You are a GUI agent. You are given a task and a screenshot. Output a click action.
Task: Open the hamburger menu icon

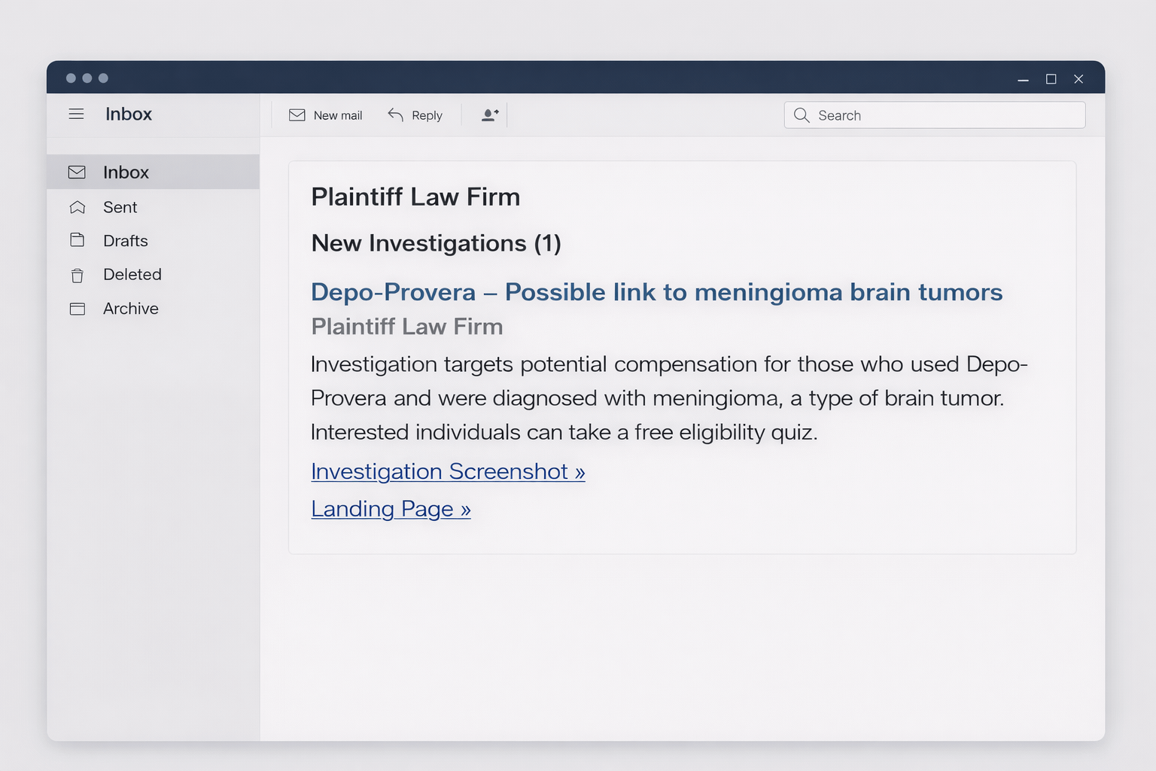click(x=76, y=114)
